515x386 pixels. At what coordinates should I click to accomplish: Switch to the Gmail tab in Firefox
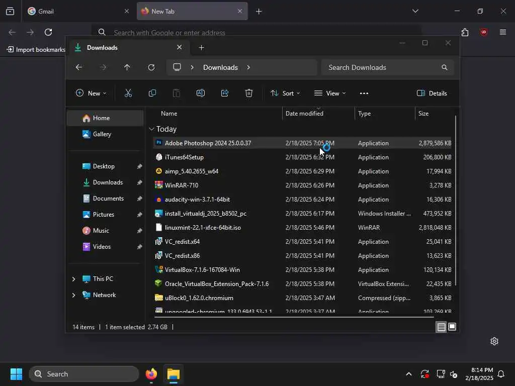point(78,11)
